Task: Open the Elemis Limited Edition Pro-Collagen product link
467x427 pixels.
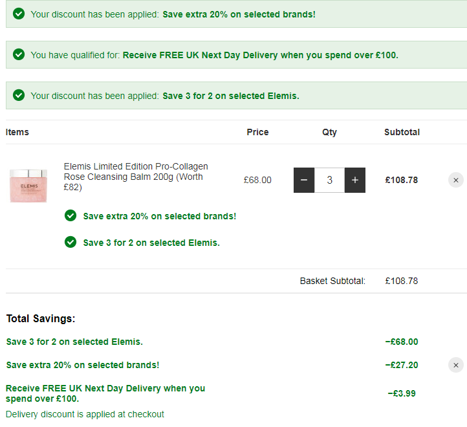Action: click(136, 177)
